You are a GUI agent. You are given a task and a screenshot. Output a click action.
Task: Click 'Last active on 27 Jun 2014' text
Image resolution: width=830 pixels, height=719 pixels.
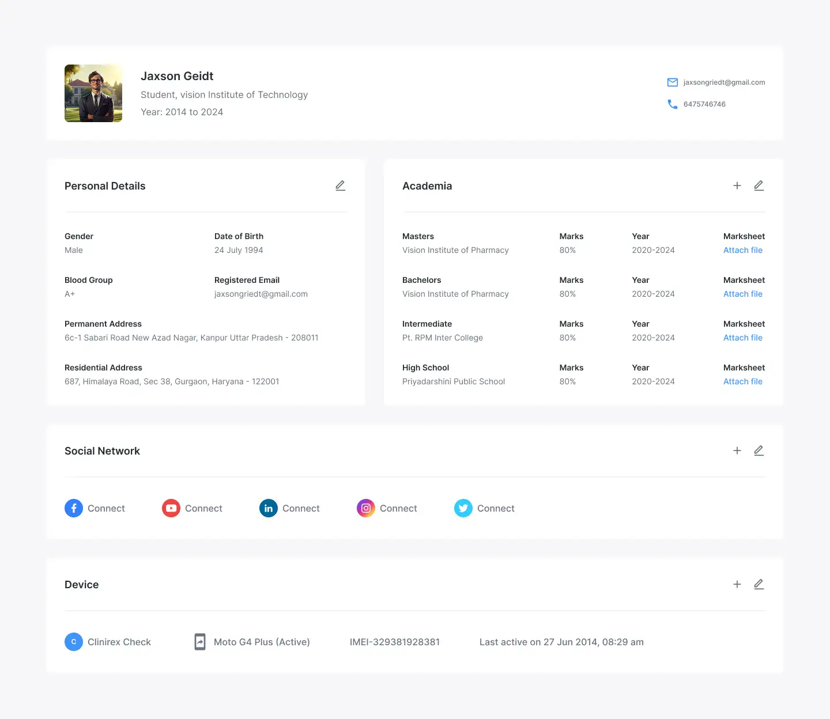(x=561, y=642)
